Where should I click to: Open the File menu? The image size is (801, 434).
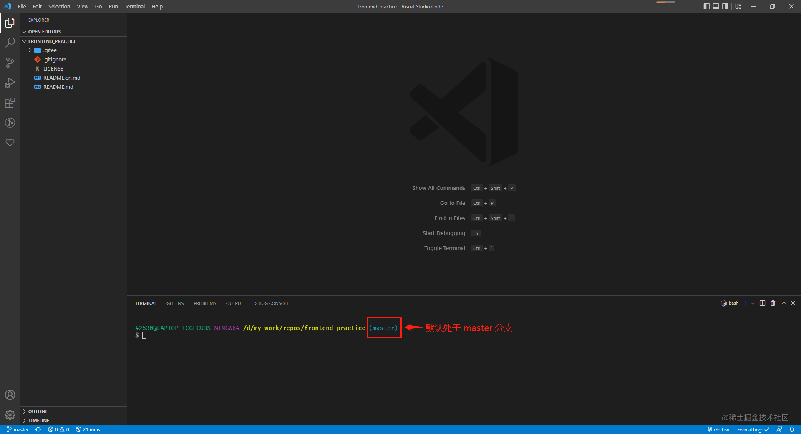tap(22, 6)
